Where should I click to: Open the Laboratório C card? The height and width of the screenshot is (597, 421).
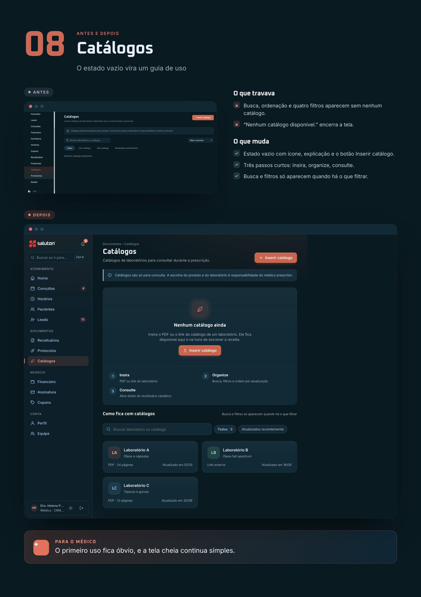pyautogui.click(x=150, y=493)
